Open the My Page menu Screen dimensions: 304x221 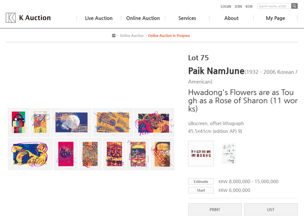coord(275,18)
